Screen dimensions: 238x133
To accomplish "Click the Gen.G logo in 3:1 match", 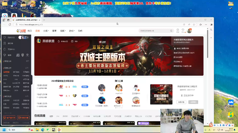I will 75,96.
